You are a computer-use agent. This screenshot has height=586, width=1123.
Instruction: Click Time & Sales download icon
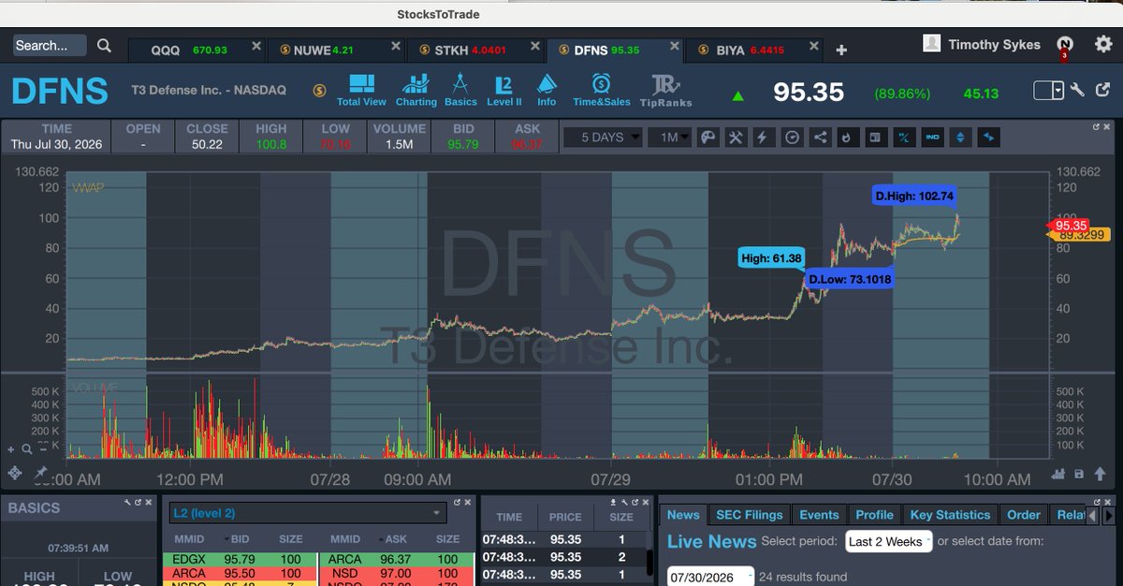click(x=613, y=503)
